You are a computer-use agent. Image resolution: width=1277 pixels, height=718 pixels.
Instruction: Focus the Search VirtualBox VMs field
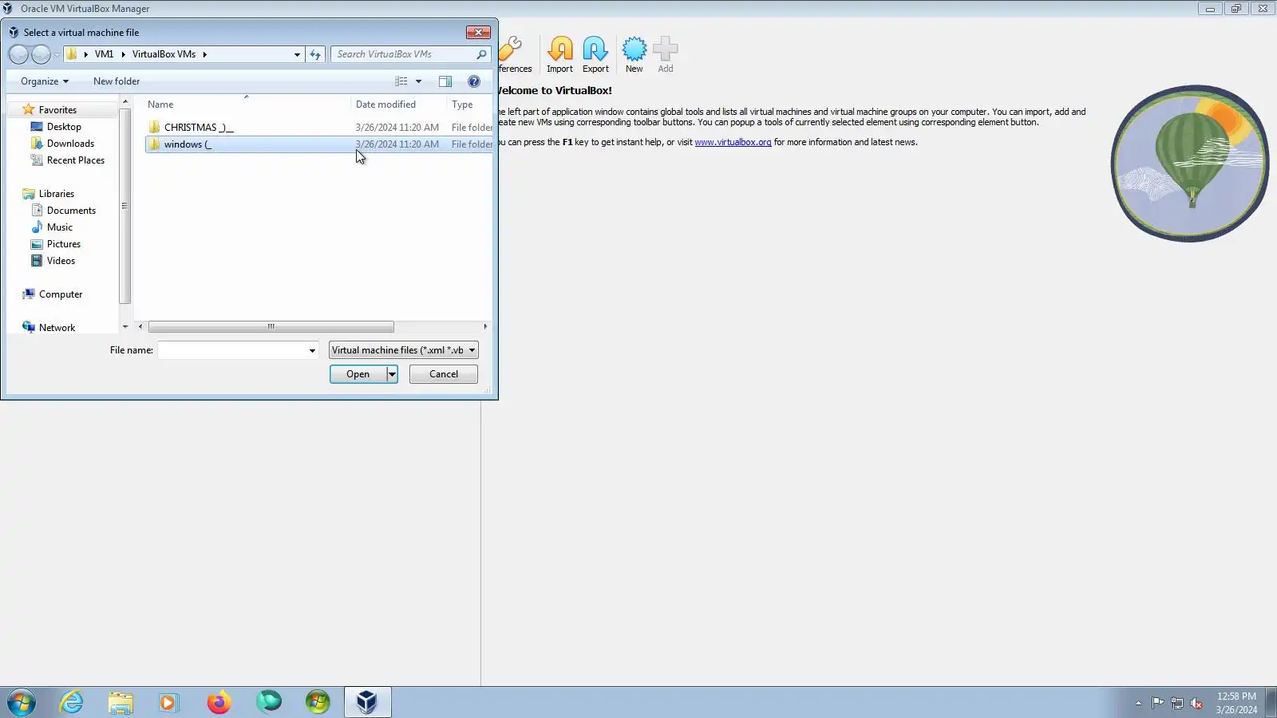point(403,54)
